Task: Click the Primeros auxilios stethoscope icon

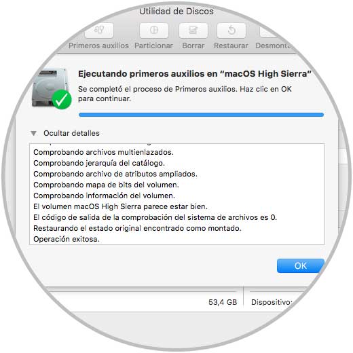Action: pyautogui.click(x=99, y=30)
